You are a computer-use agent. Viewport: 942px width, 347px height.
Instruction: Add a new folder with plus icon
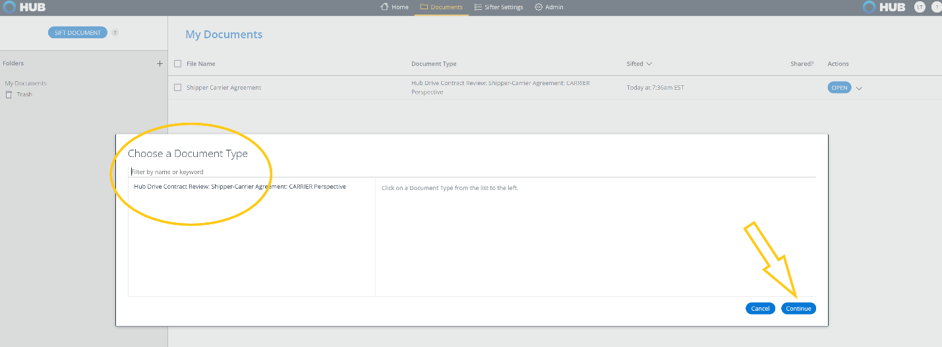click(160, 64)
